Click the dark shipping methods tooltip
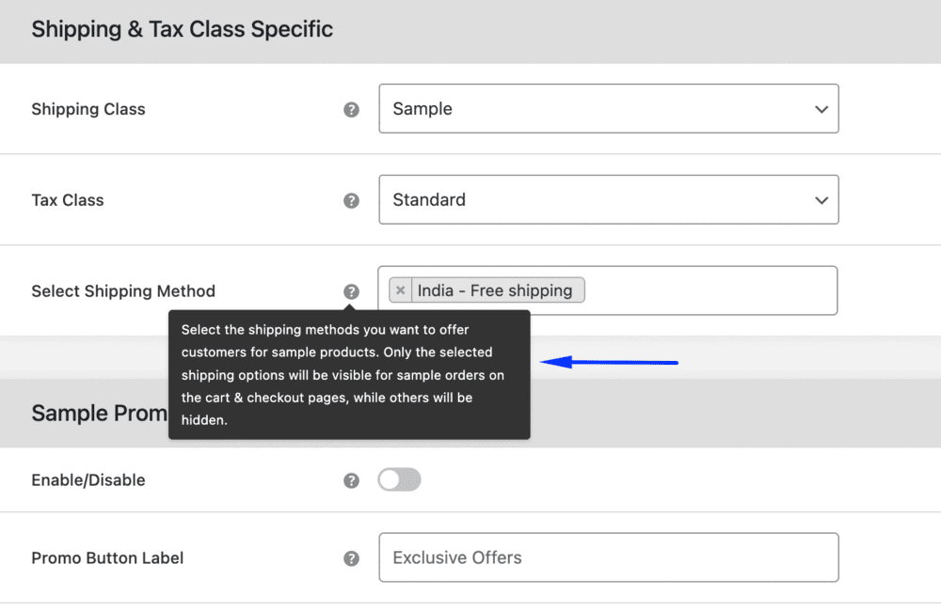The width and height of the screenshot is (941, 611). point(349,376)
